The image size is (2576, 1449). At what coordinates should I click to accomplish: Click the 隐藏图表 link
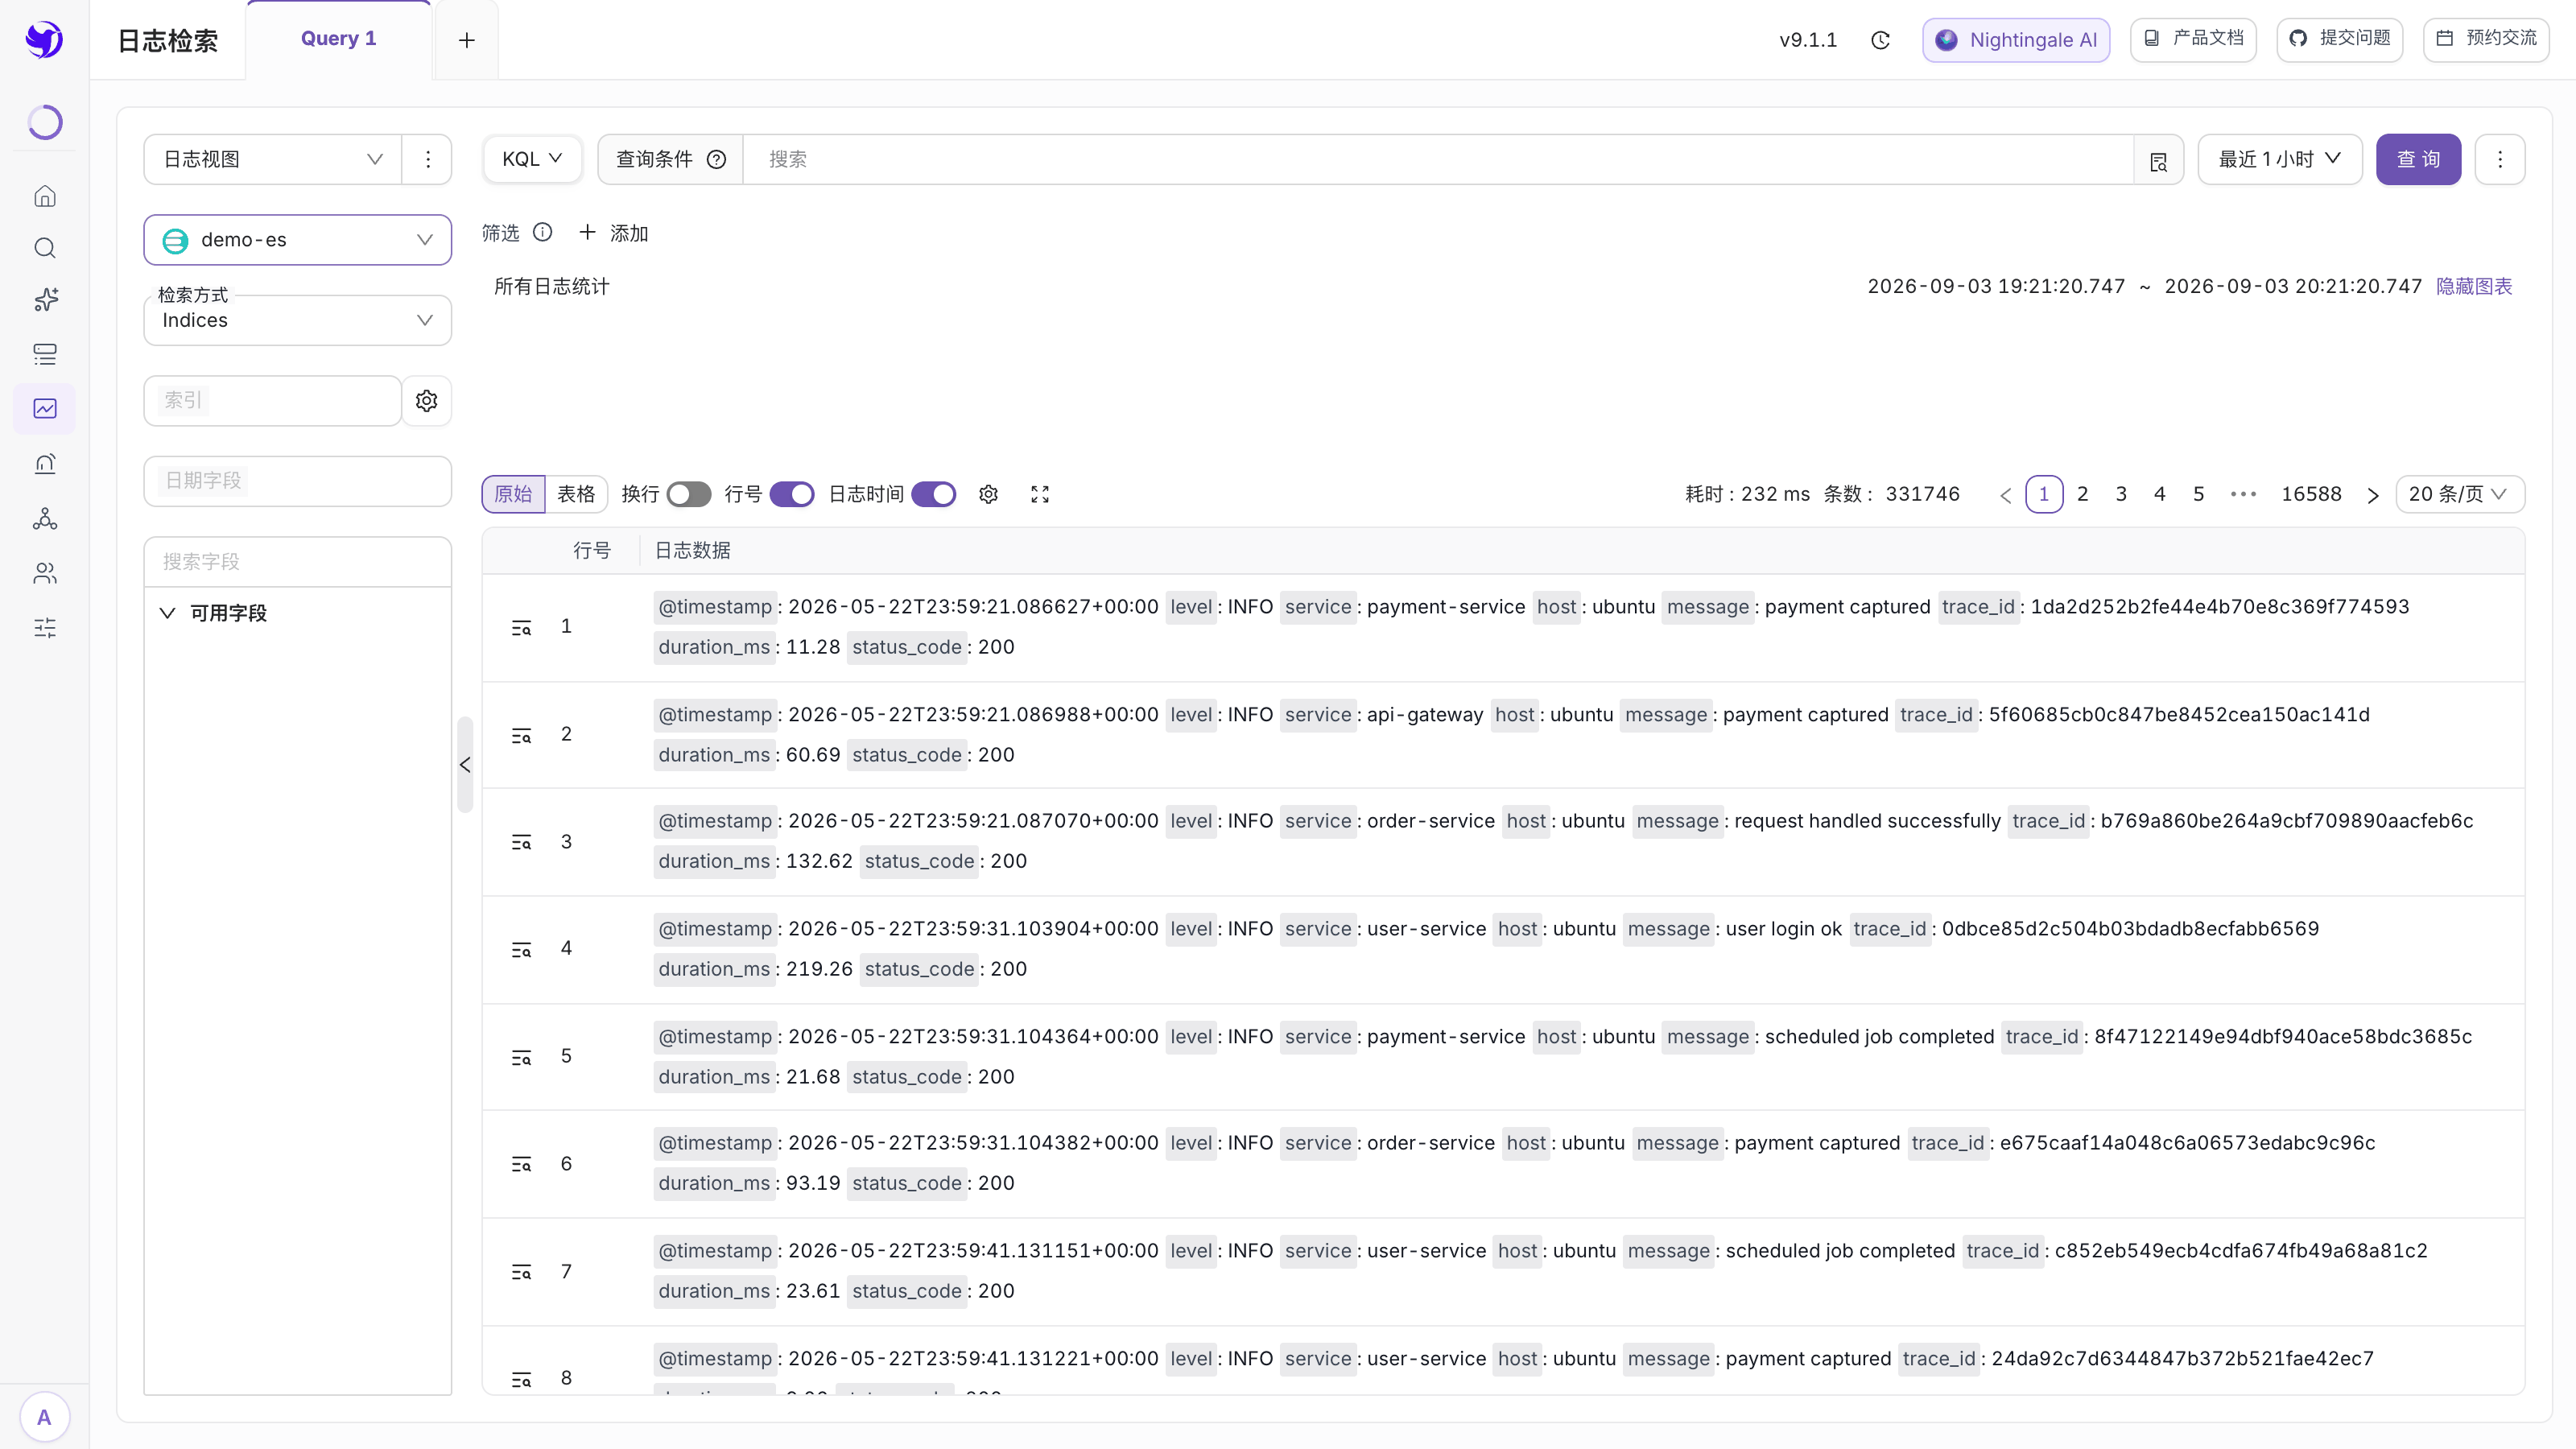[2474, 287]
